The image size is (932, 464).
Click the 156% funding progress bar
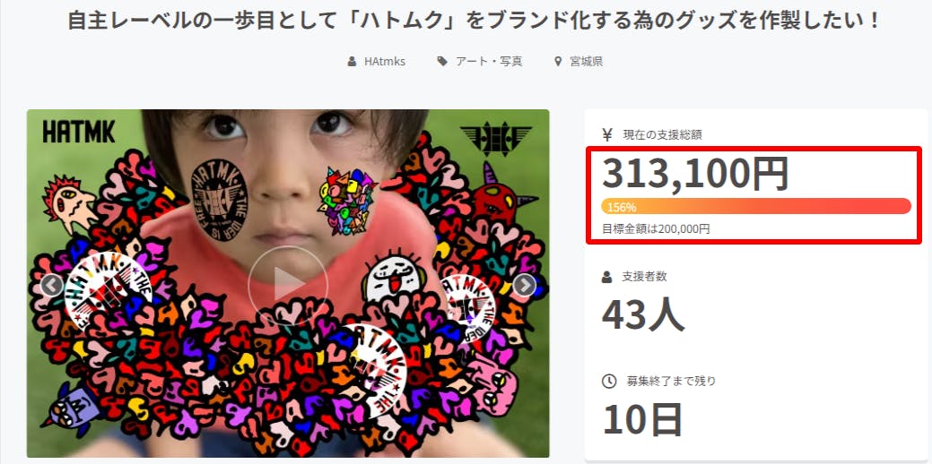[756, 207]
